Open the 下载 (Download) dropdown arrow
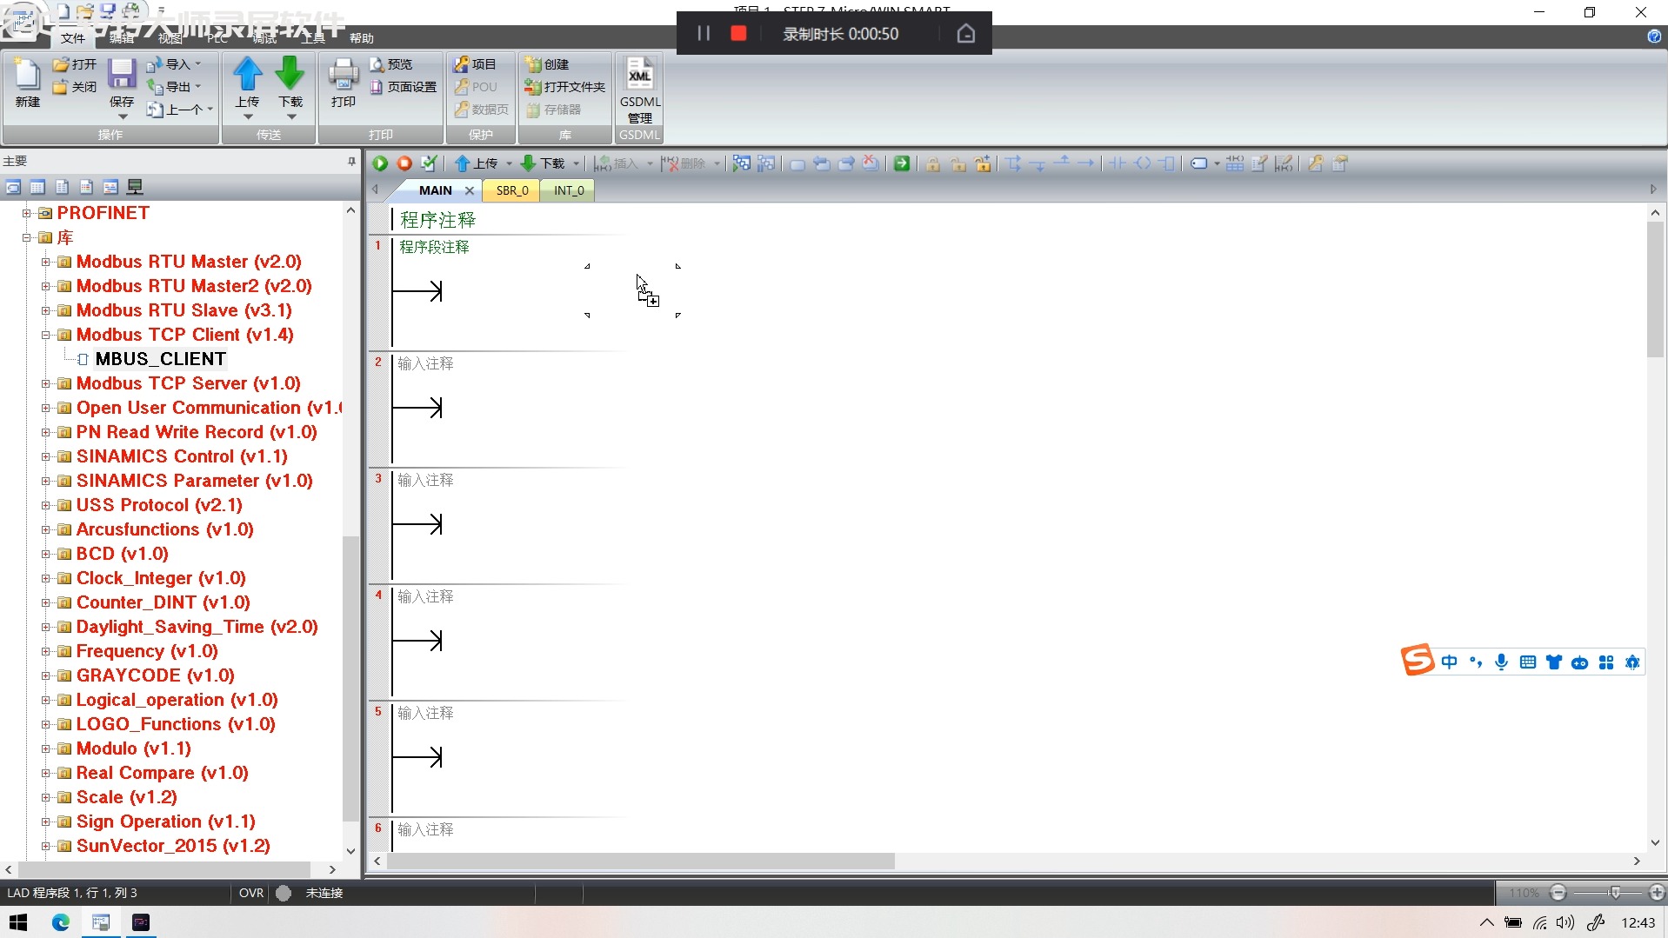Viewport: 1668px width, 938px height. point(575,163)
